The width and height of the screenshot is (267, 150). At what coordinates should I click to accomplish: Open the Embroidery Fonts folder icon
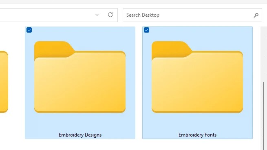pos(197,77)
